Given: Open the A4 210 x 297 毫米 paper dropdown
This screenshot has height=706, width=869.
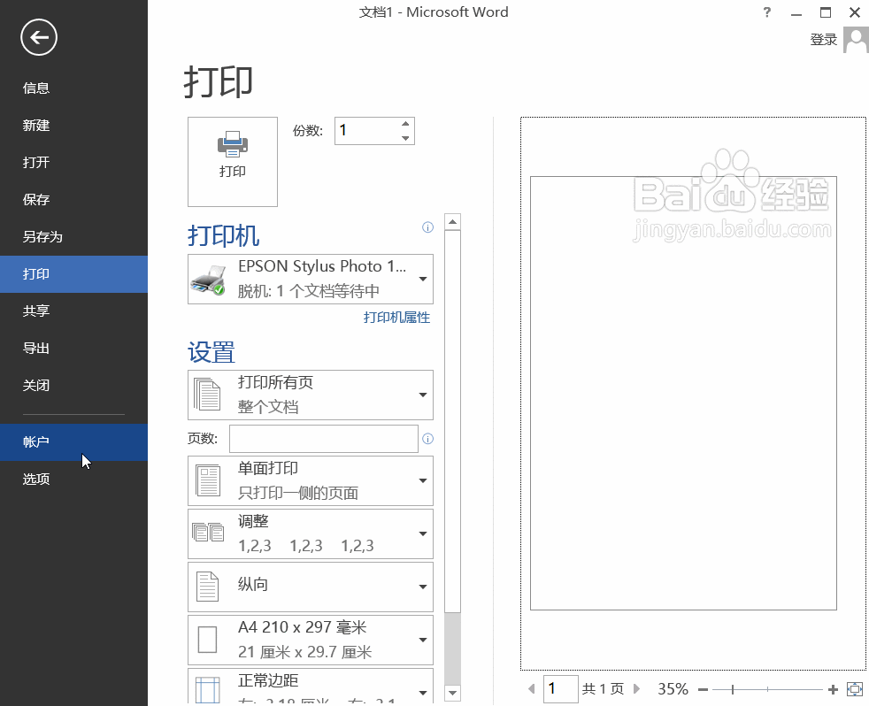Looking at the screenshot, I should click(311, 640).
